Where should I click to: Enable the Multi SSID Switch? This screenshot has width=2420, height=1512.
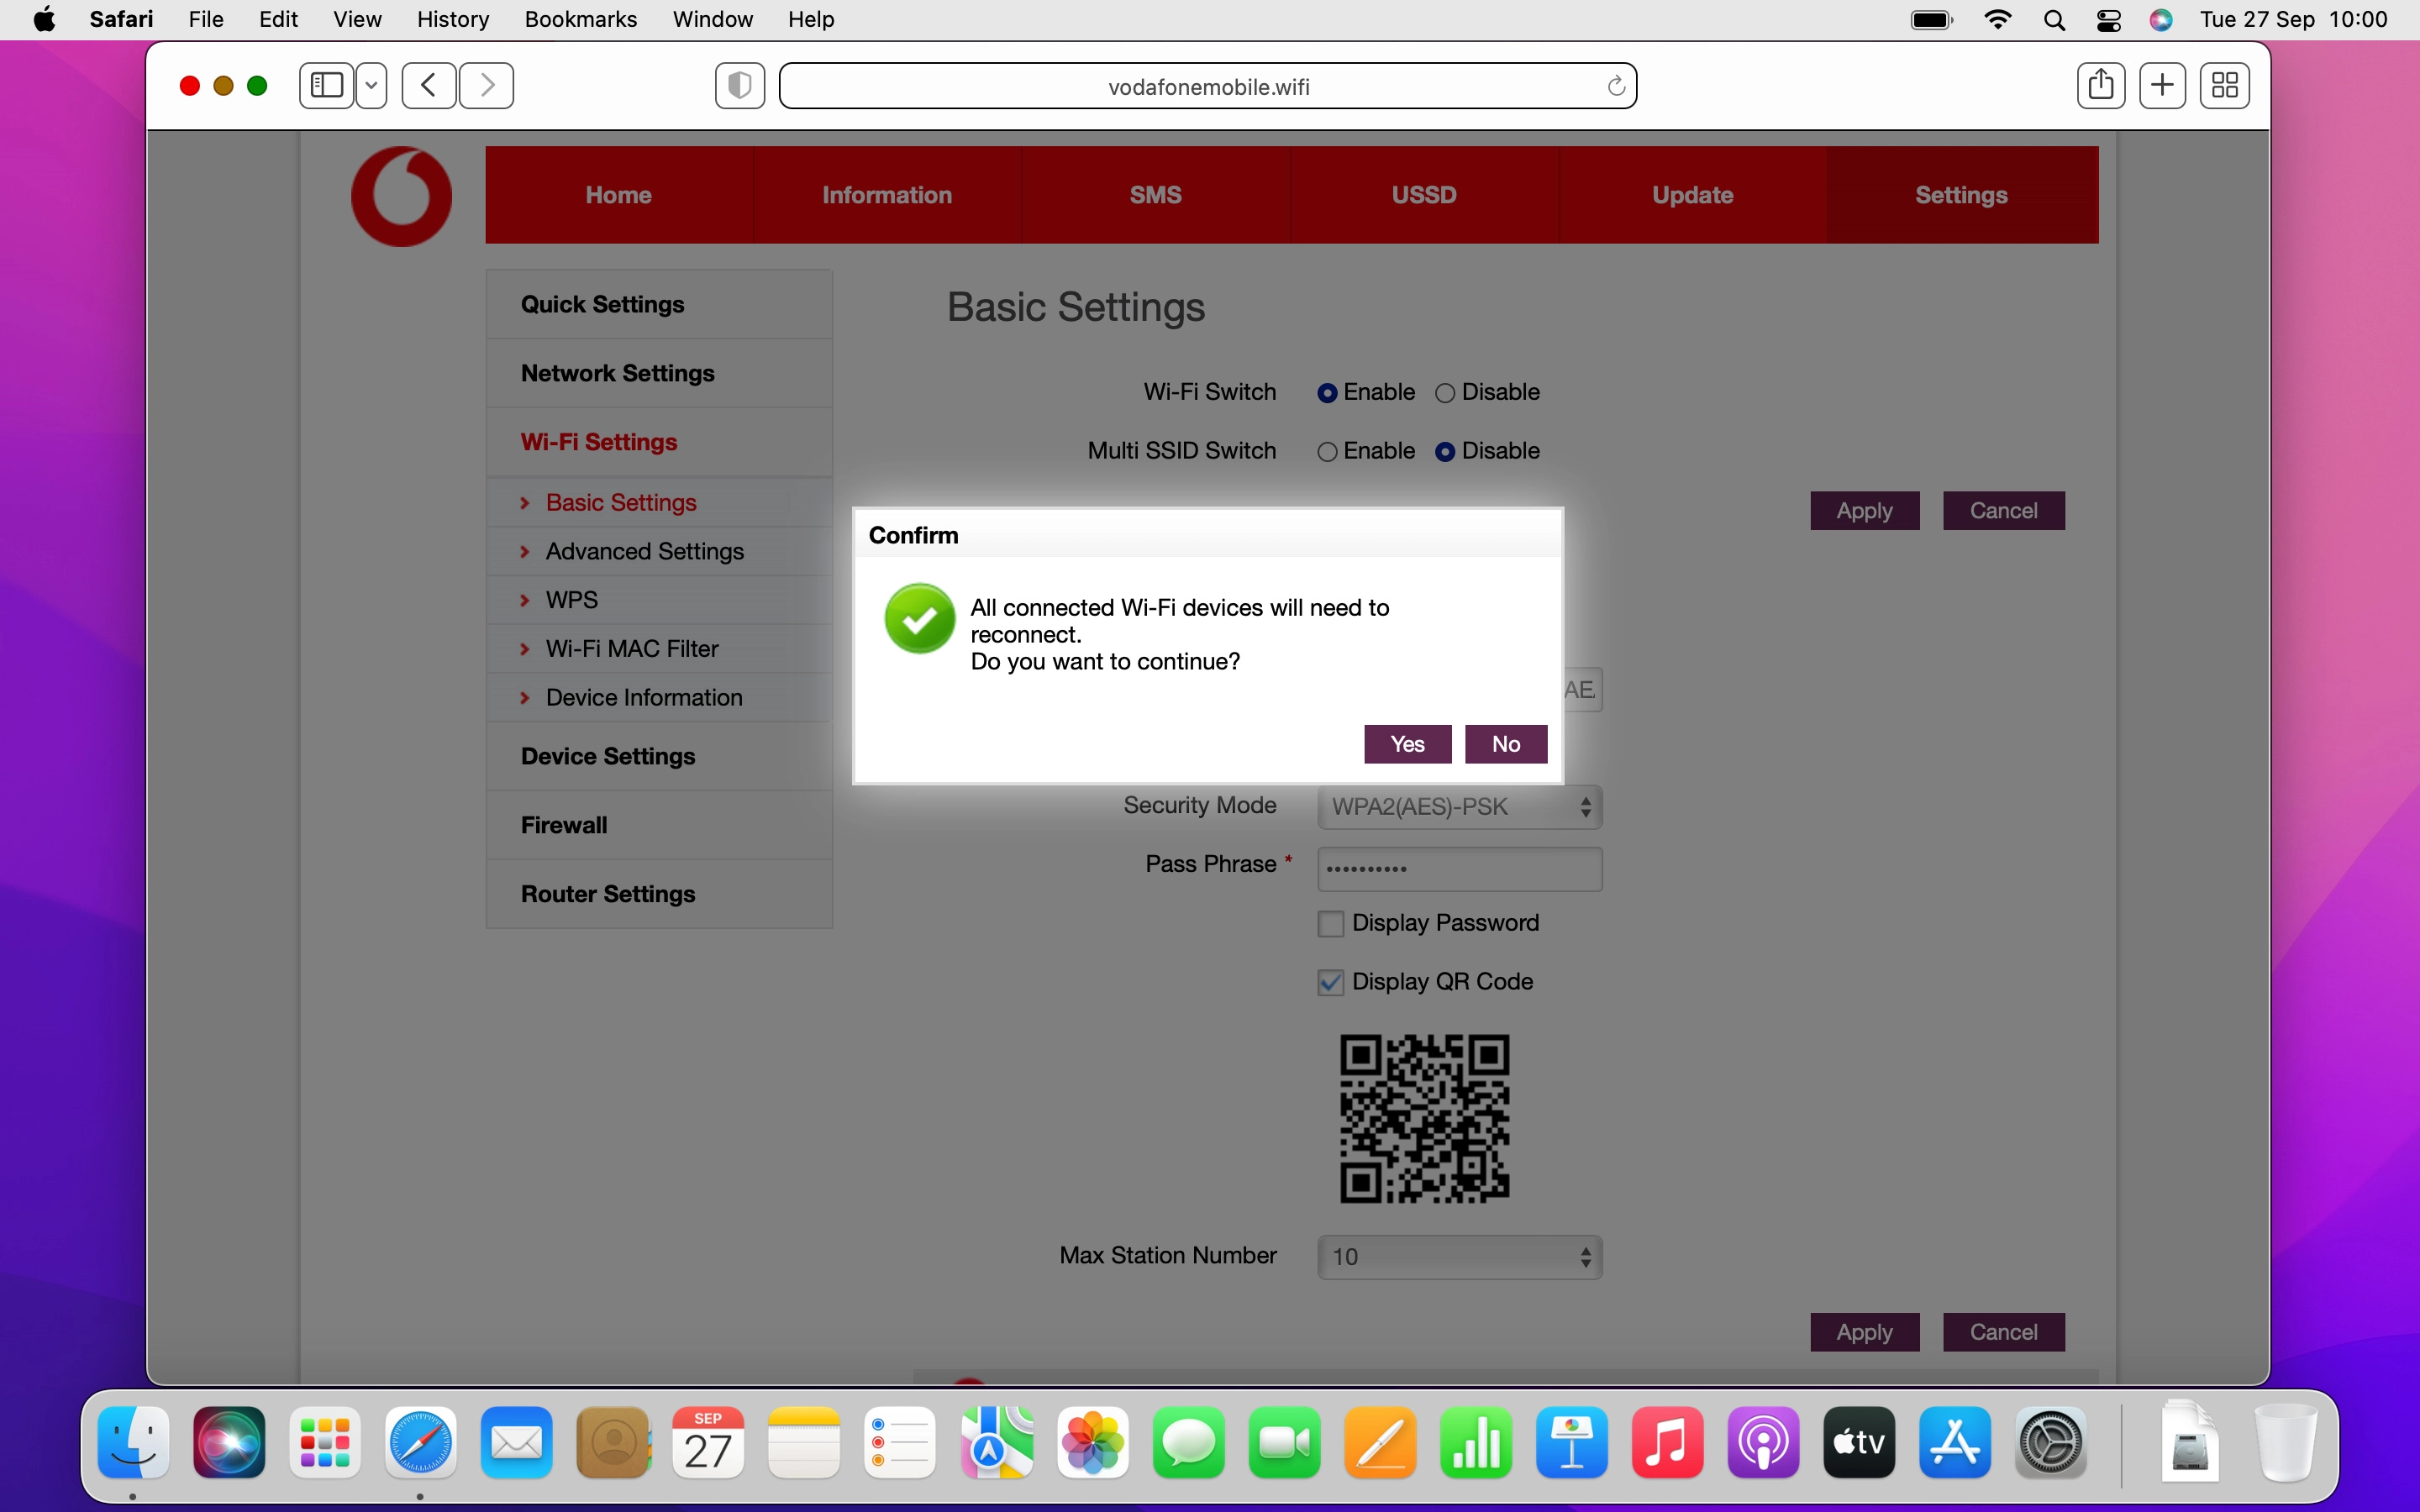tap(1327, 452)
